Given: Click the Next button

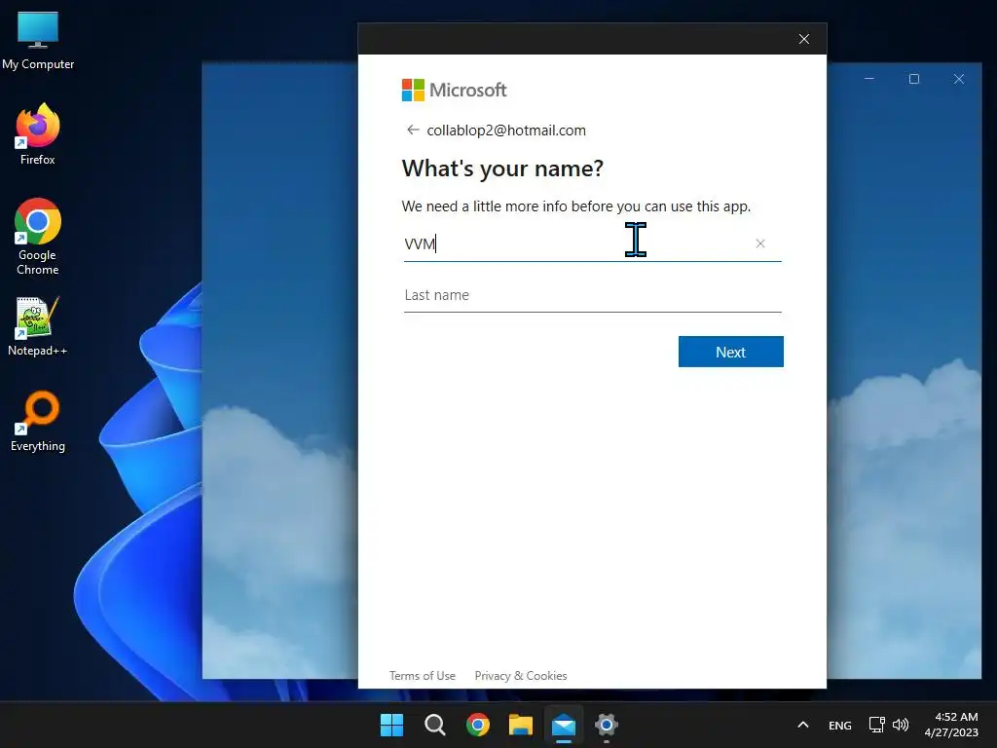Looking at the screenshot, I should pos(730,352).
